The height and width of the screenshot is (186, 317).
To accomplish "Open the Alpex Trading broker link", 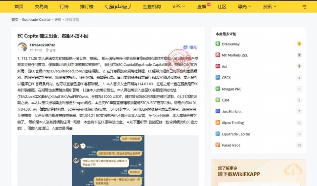I will coord(233,123).
